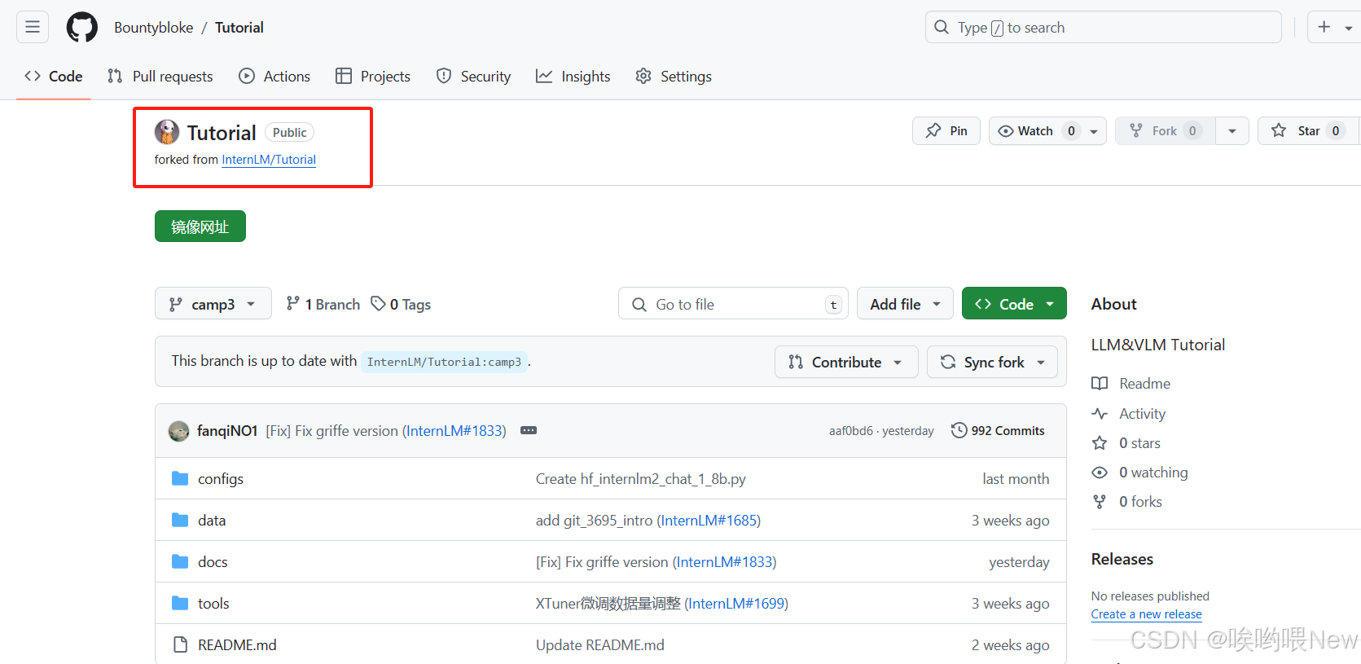Open the tools folder
The width and height of the screenshot is (1361, 664).
tap(213, 604)
